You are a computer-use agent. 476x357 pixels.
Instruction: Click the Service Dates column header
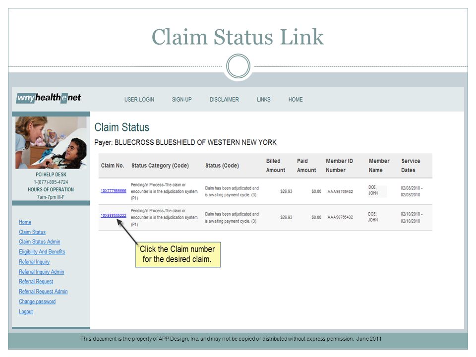point(411,166)
